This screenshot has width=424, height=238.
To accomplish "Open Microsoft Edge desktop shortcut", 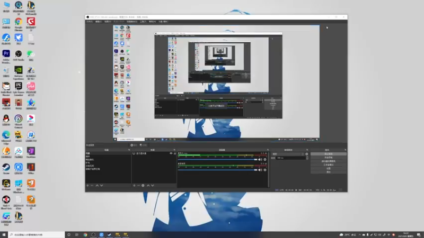I will 6,135.
